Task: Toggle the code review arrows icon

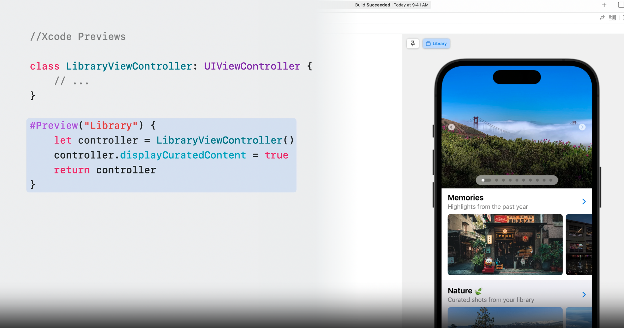Action: click(602, 18)
